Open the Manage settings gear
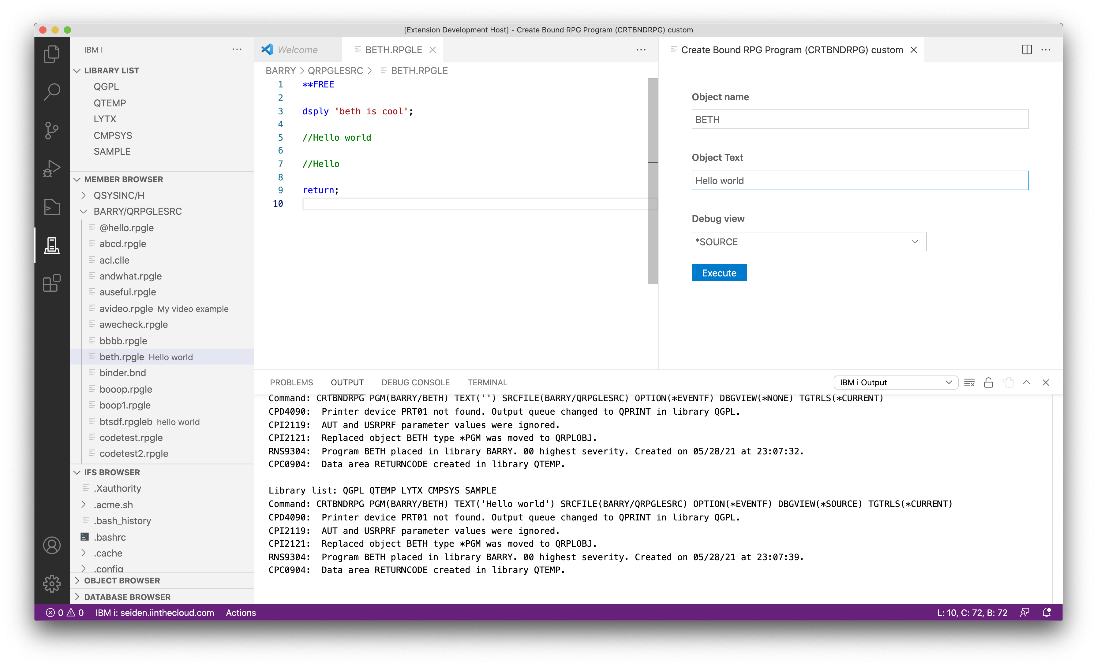 pos(52,584)
